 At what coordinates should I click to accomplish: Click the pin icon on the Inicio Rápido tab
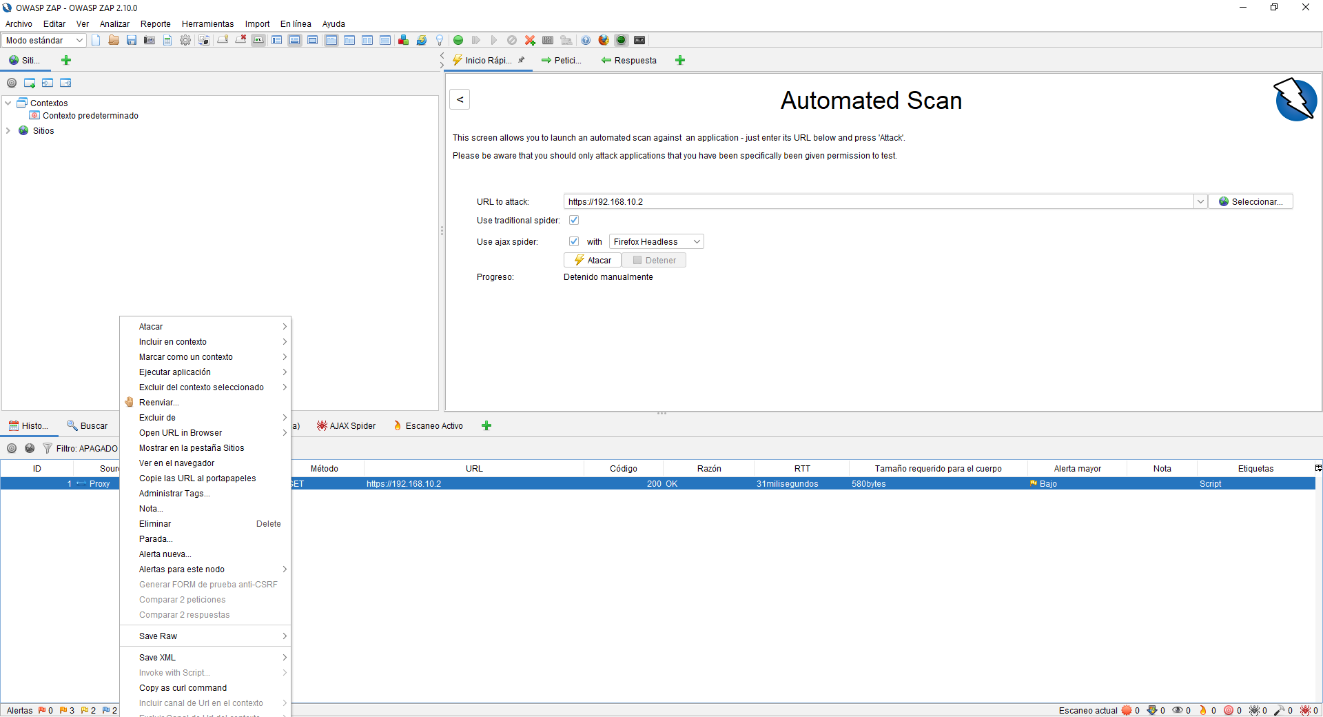coord(522,60)
